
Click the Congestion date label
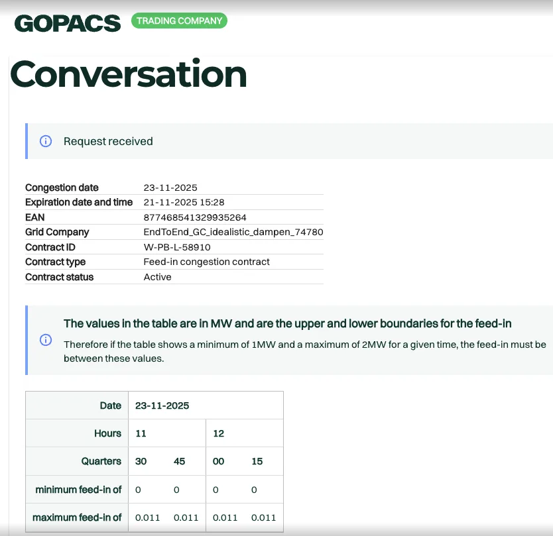click(62, 188)
